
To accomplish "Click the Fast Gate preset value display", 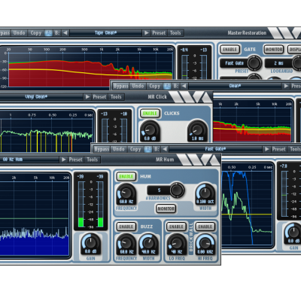I will pos(234,63).
